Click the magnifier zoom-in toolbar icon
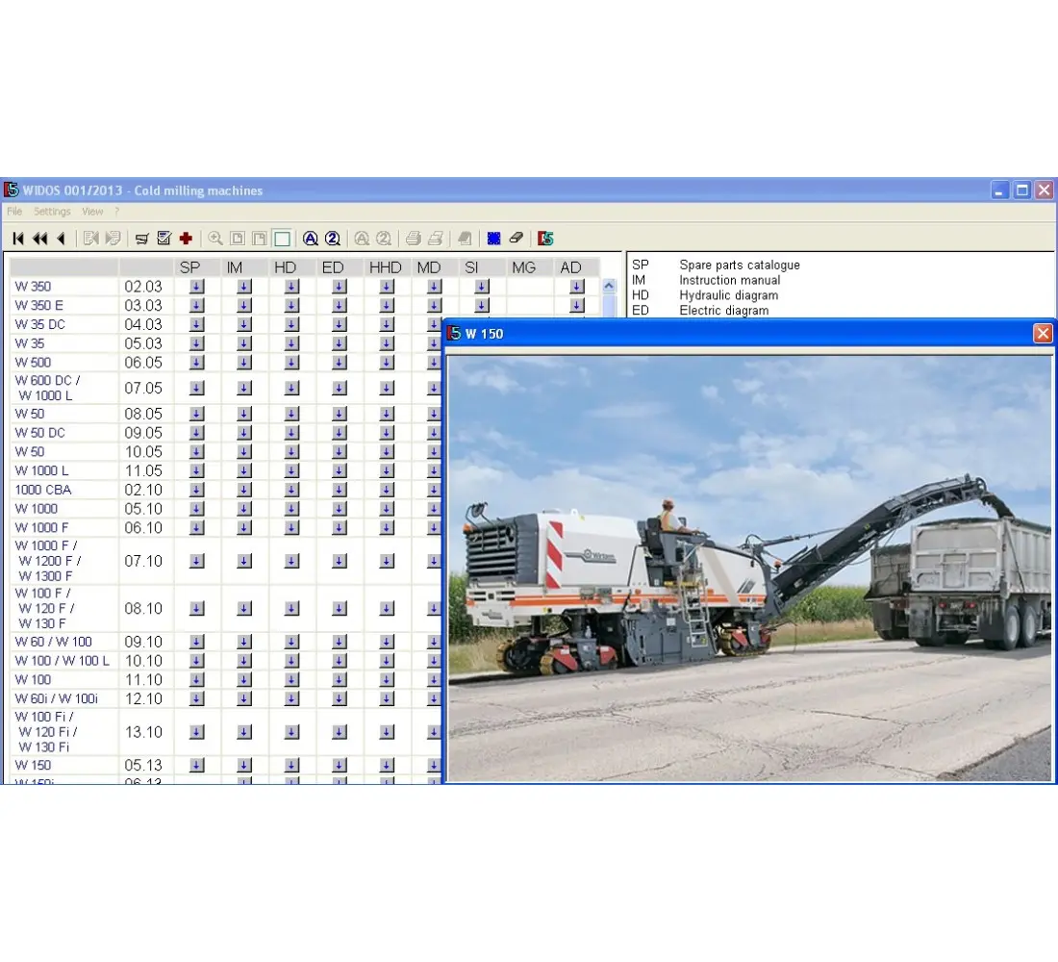The image size is (1058, 962). (x=215, y=239)
